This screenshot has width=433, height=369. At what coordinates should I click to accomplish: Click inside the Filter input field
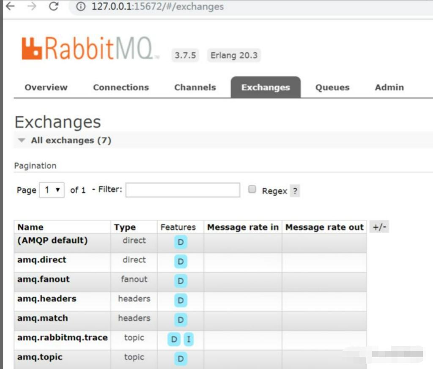182,190
